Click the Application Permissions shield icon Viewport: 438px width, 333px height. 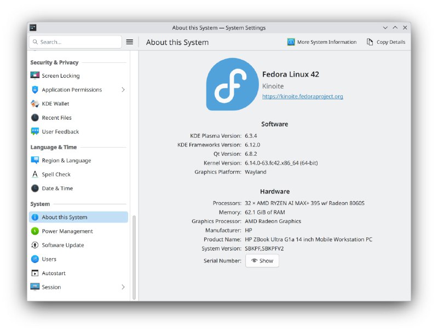pyautogui.click(x=35, y=90)
